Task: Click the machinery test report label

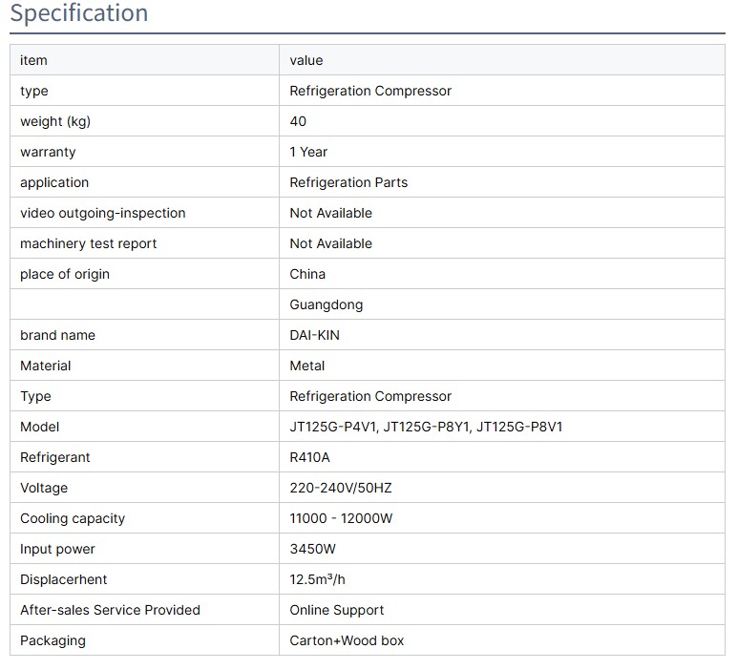Action: point(89,243)
